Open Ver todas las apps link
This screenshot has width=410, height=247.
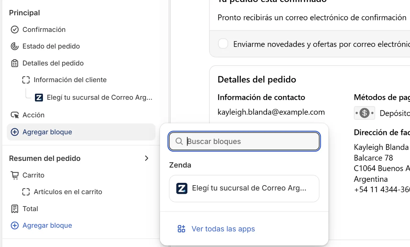[x=223, y=229]
